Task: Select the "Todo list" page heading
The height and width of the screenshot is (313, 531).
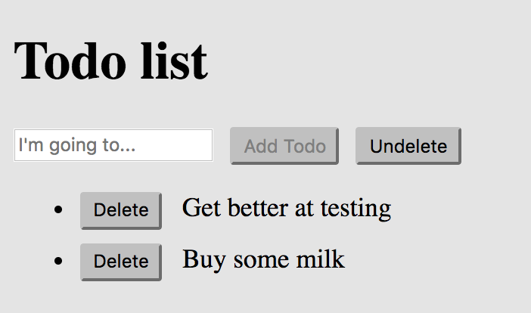Action: coord(110,60)
